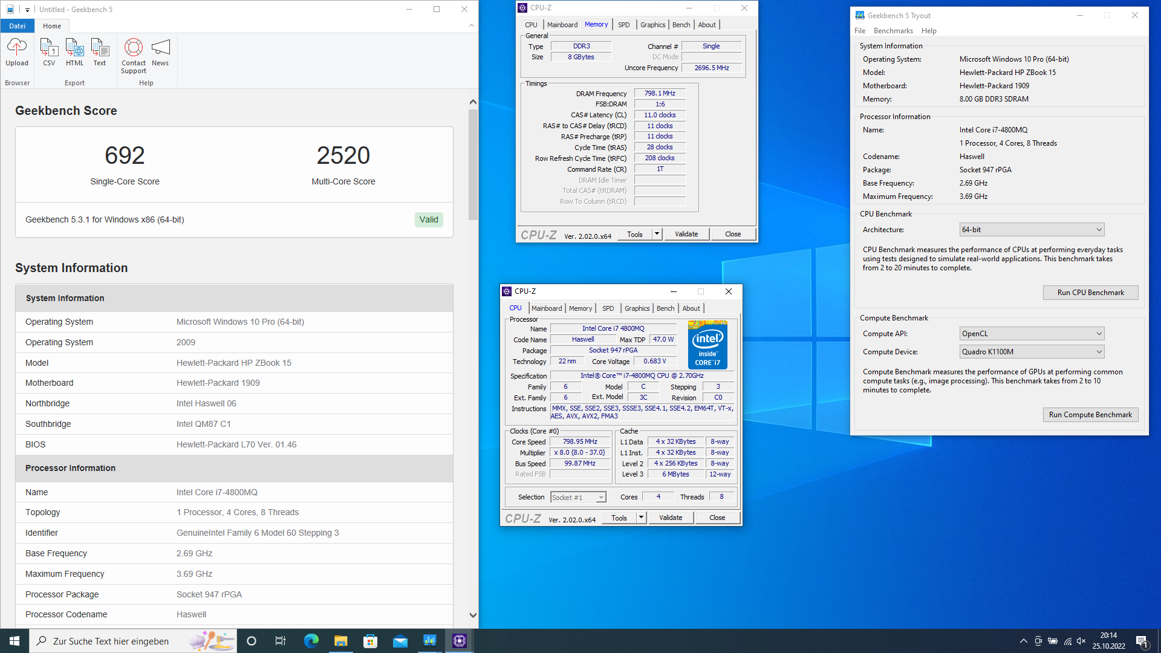Viewport: 1161px width, 653px height.
Task: Open Mainboard tab in lower CPU-Z window
Action: click(547, 308)
